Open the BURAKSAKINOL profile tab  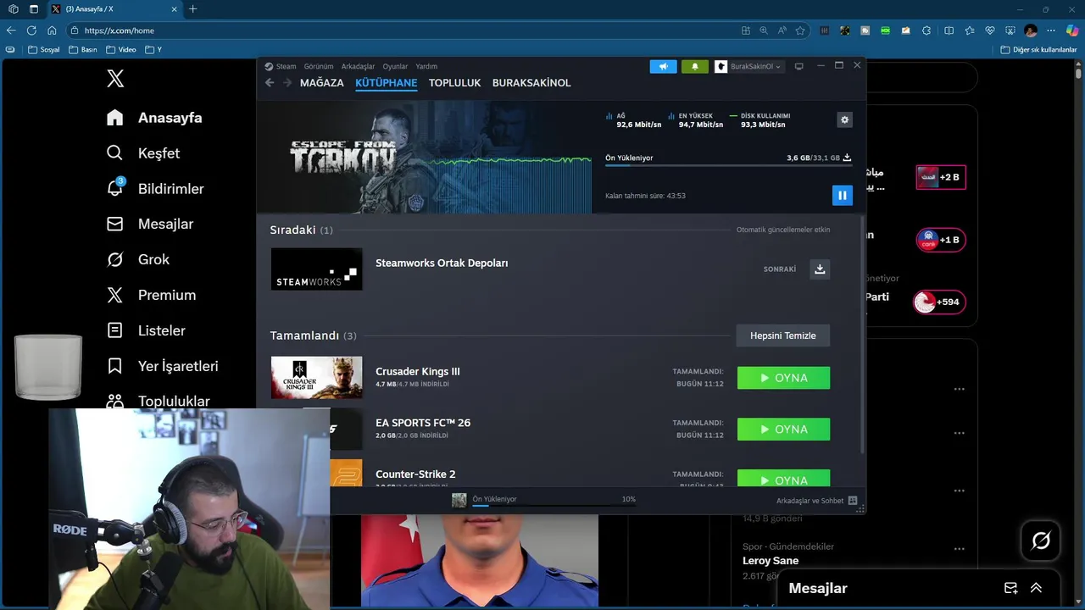[531, 83]
